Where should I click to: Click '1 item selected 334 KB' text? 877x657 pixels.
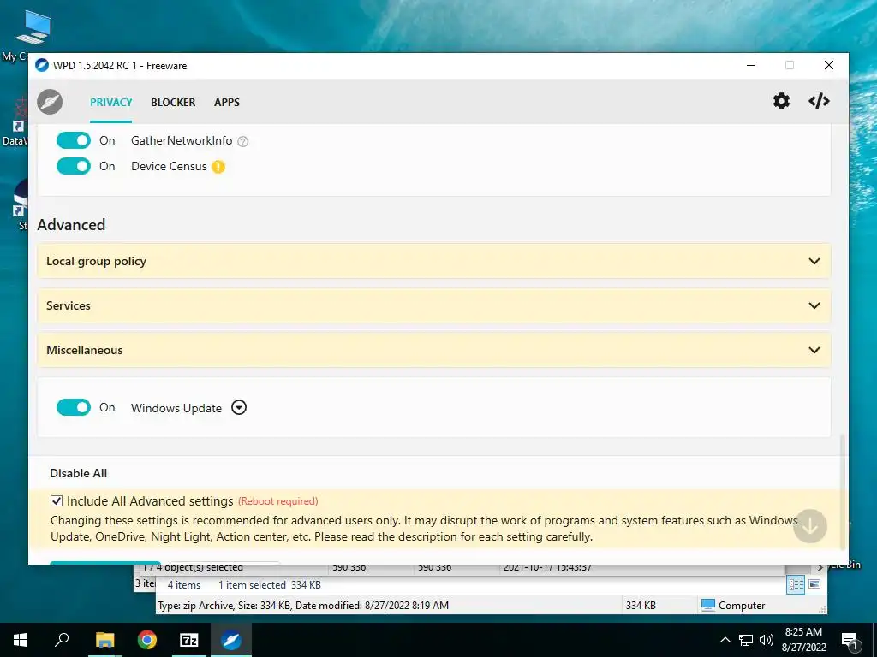270,585
